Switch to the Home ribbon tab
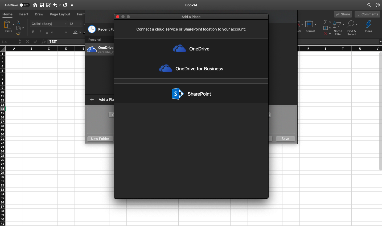 [x=7, y=14]
